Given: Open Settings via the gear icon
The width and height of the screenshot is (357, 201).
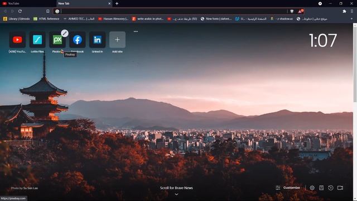Looking at the screenshot, I should click(312, 188).
